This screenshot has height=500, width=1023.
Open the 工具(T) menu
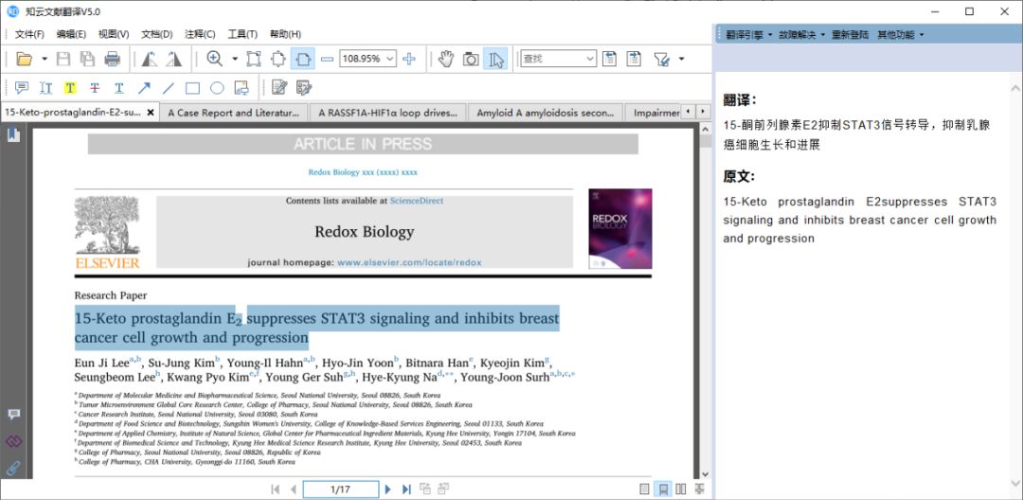click(242, 34)
